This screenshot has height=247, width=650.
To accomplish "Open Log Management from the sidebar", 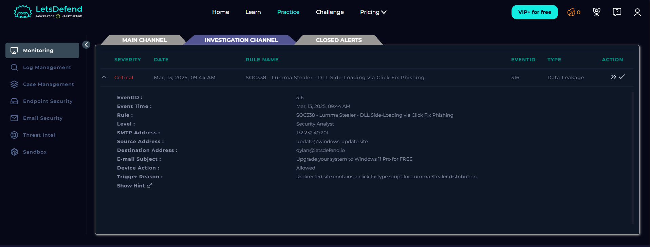I will point(42,67).
